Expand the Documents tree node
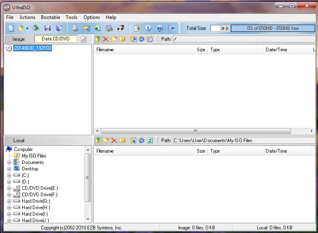Viewport: 318px width, 233px height. (x=9, y=162)
